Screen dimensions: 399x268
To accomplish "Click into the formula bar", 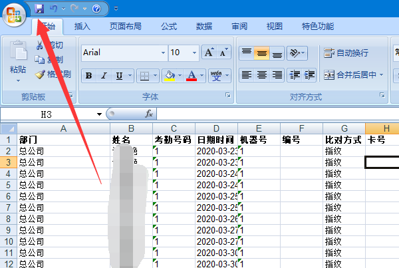I will click(278, 114).
